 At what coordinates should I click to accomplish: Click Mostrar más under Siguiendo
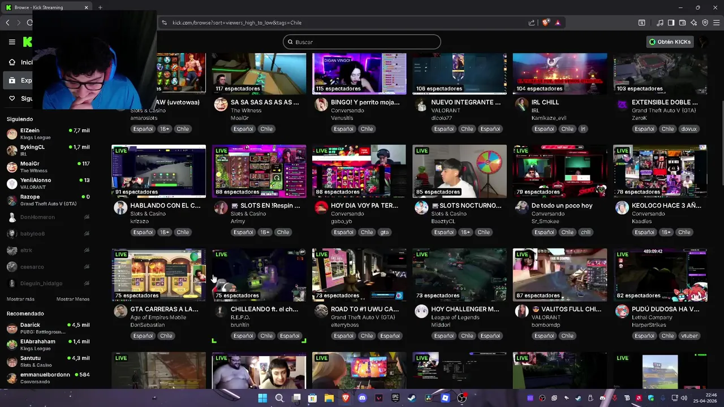[20, 299]
